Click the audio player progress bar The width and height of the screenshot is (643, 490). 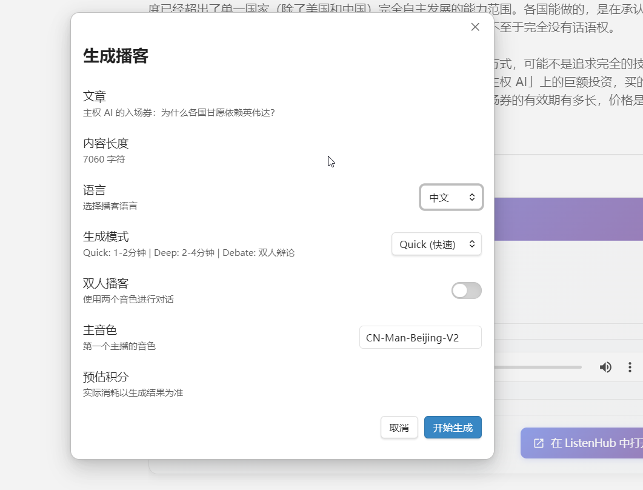pos(538,367)
